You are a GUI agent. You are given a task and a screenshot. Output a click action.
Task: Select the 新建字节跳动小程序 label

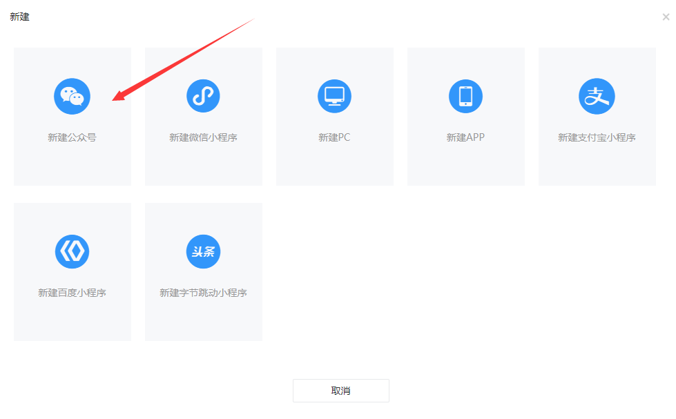coord(203,293)
